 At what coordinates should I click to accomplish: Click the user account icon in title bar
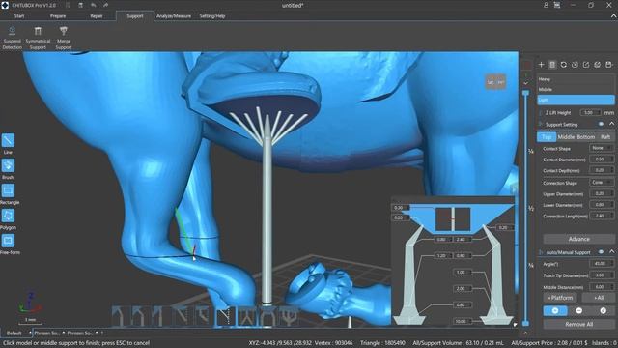pyautogui.click(x=546, y=5)
